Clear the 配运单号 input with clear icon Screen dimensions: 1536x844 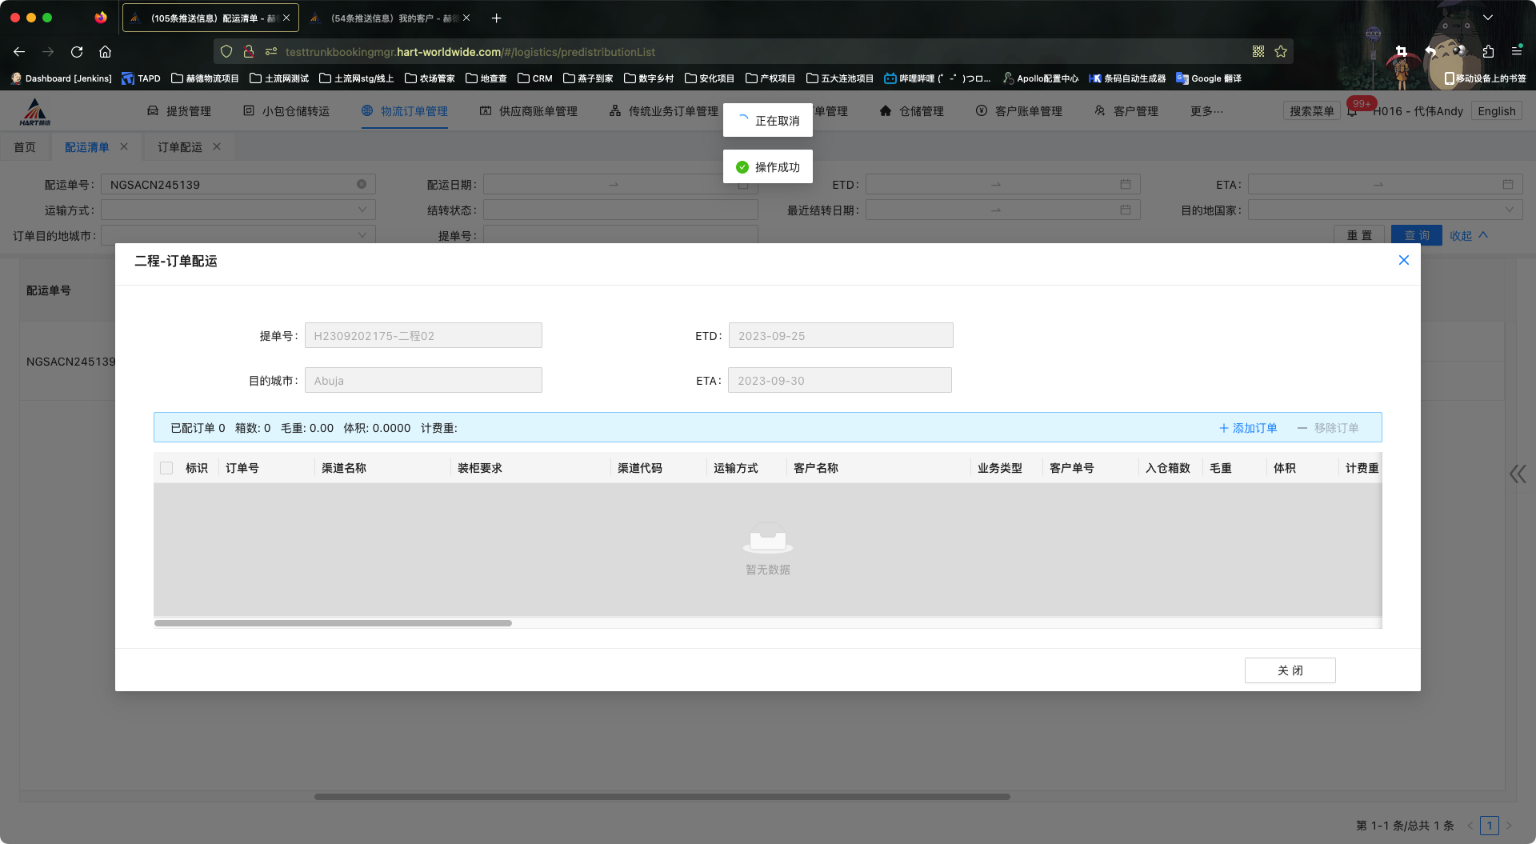coord(362,185)
